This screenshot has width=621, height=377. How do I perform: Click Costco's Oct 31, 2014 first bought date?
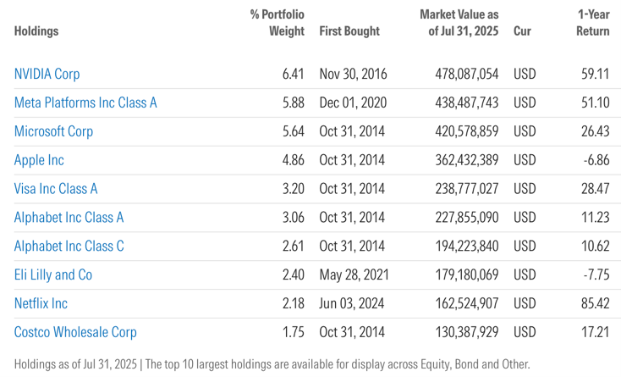pyautogui.click(x=352, y=332)
